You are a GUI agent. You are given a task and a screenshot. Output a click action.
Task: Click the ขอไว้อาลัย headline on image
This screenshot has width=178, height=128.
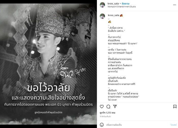pos(49,88)
